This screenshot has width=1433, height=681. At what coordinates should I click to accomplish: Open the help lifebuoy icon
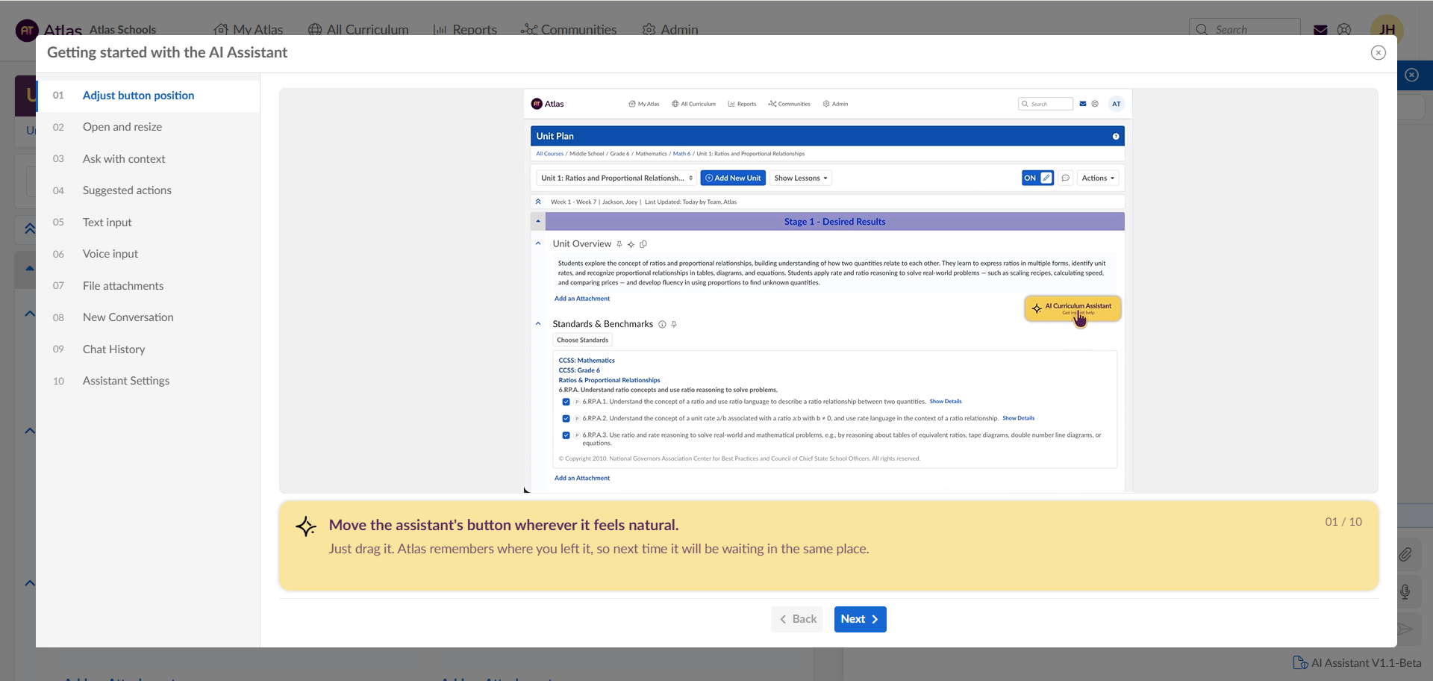tap(1344, 30)
